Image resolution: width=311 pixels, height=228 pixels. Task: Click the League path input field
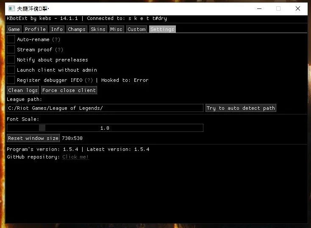(105, 108)
